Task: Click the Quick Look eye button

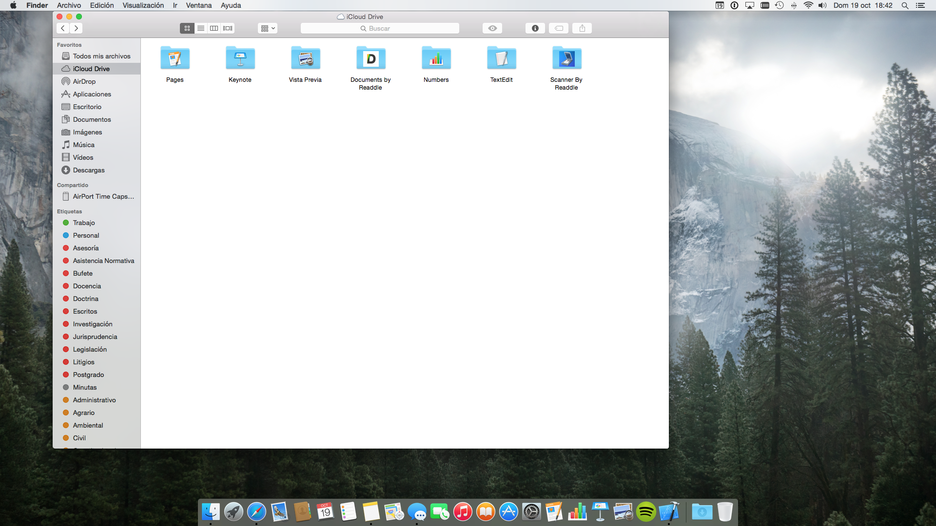Action: point(492,28)
